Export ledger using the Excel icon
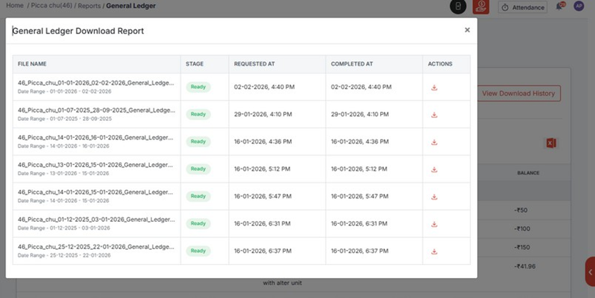 click(551, 143)
